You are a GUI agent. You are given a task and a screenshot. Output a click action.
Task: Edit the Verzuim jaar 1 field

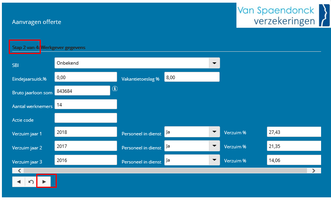tap(86, 132)
